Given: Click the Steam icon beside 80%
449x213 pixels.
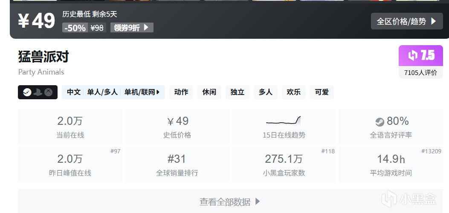Looking at the screenshot, I should click(379, 122).
